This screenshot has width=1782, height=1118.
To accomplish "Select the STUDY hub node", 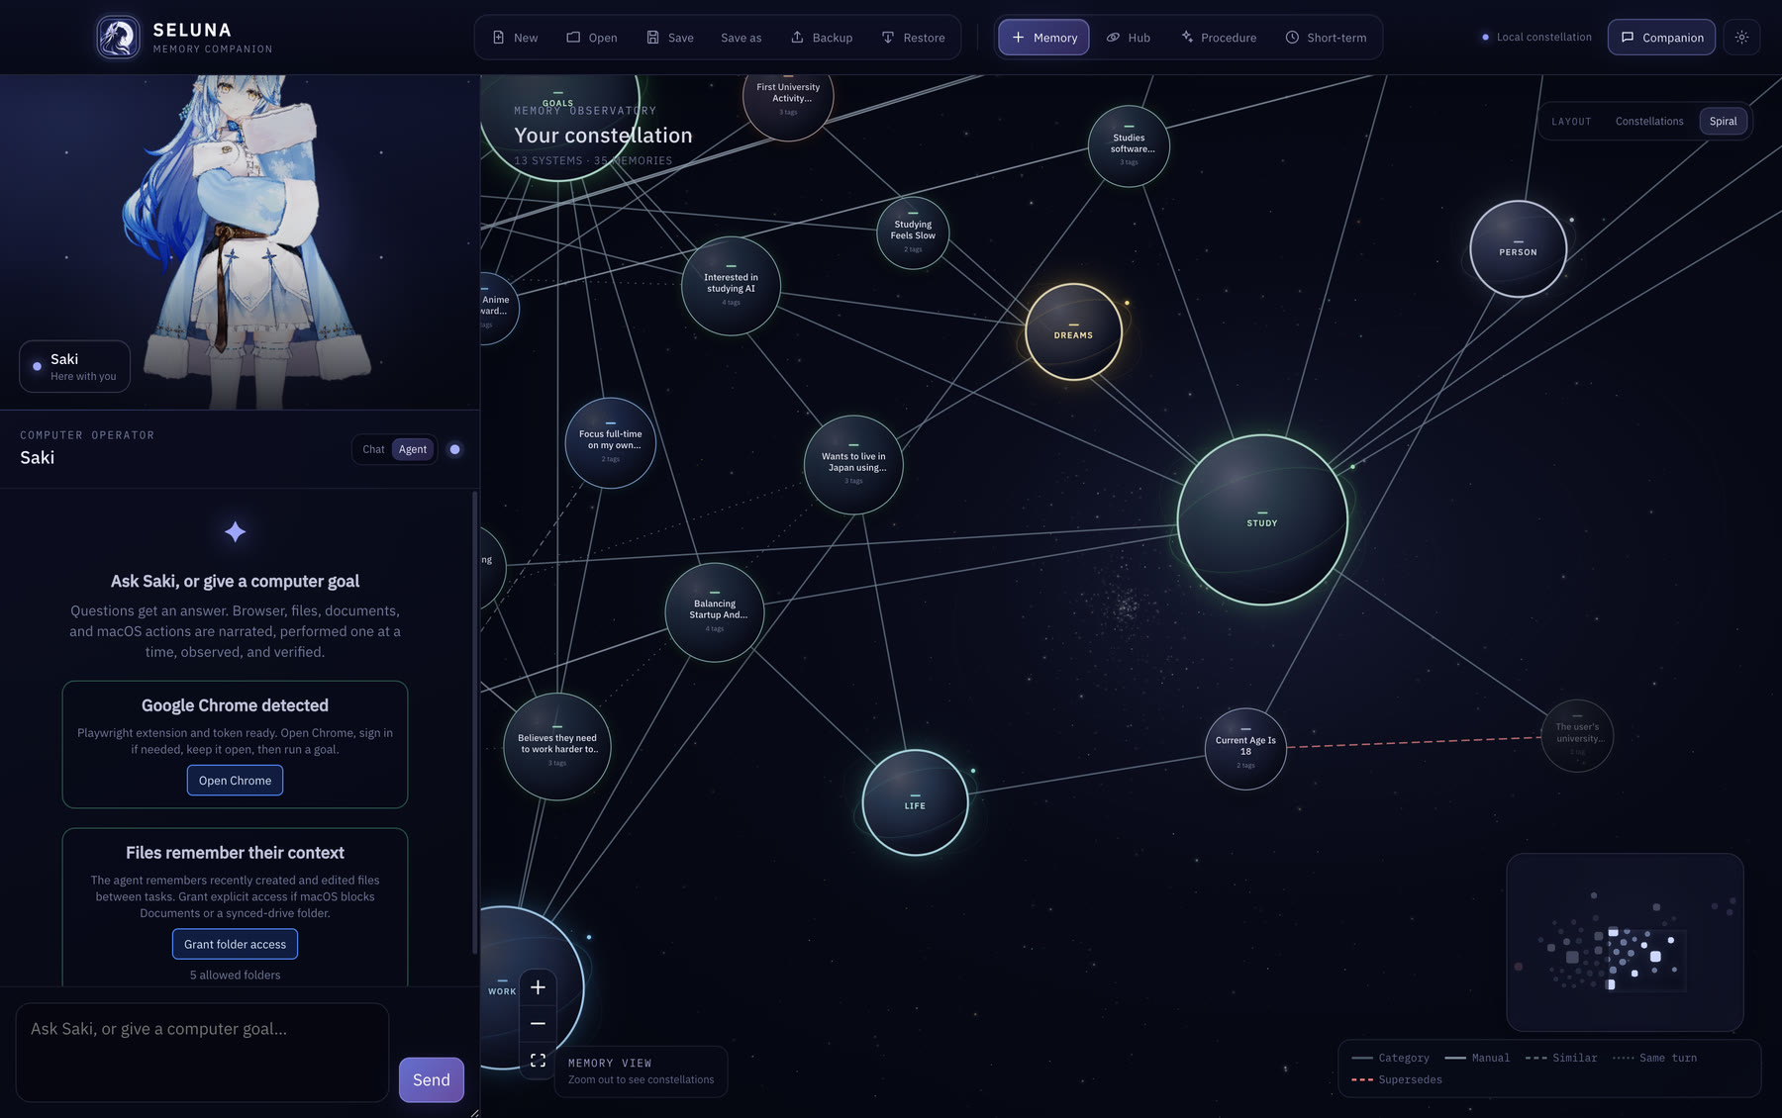I will click(x=1262, y=519).
